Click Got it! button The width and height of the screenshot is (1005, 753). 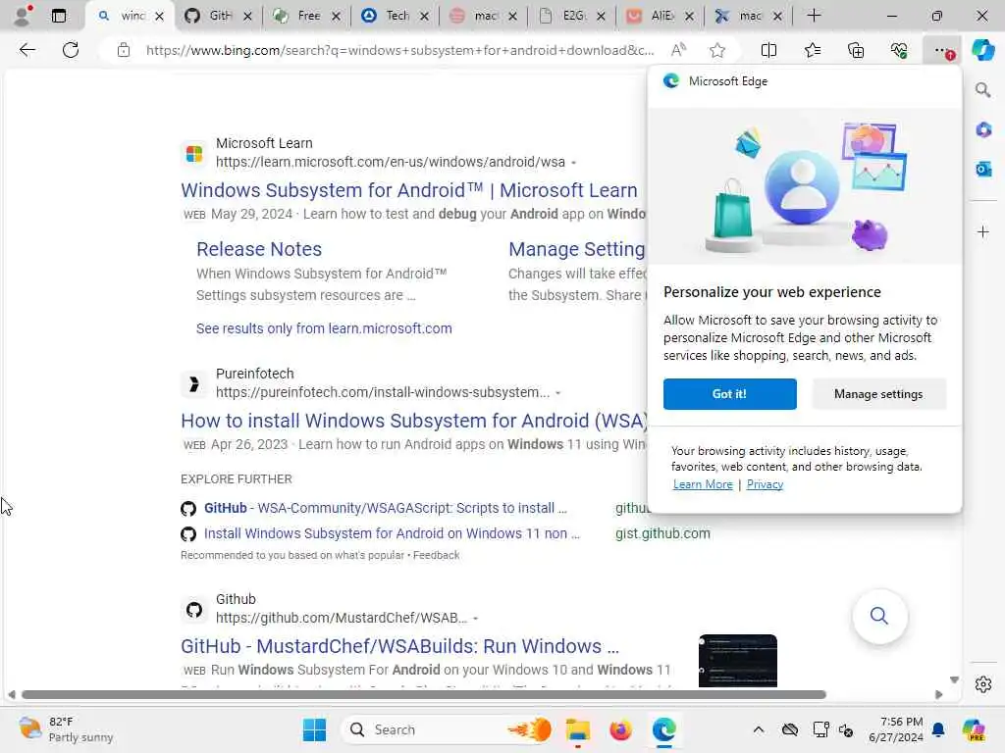(729, 394)
